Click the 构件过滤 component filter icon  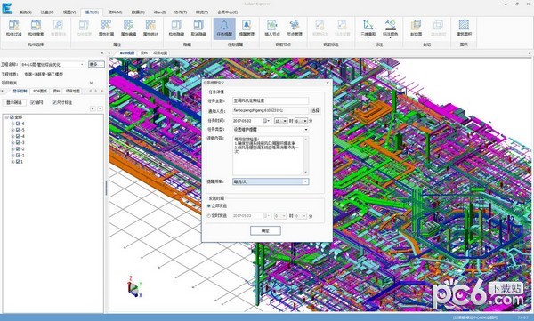13,28
